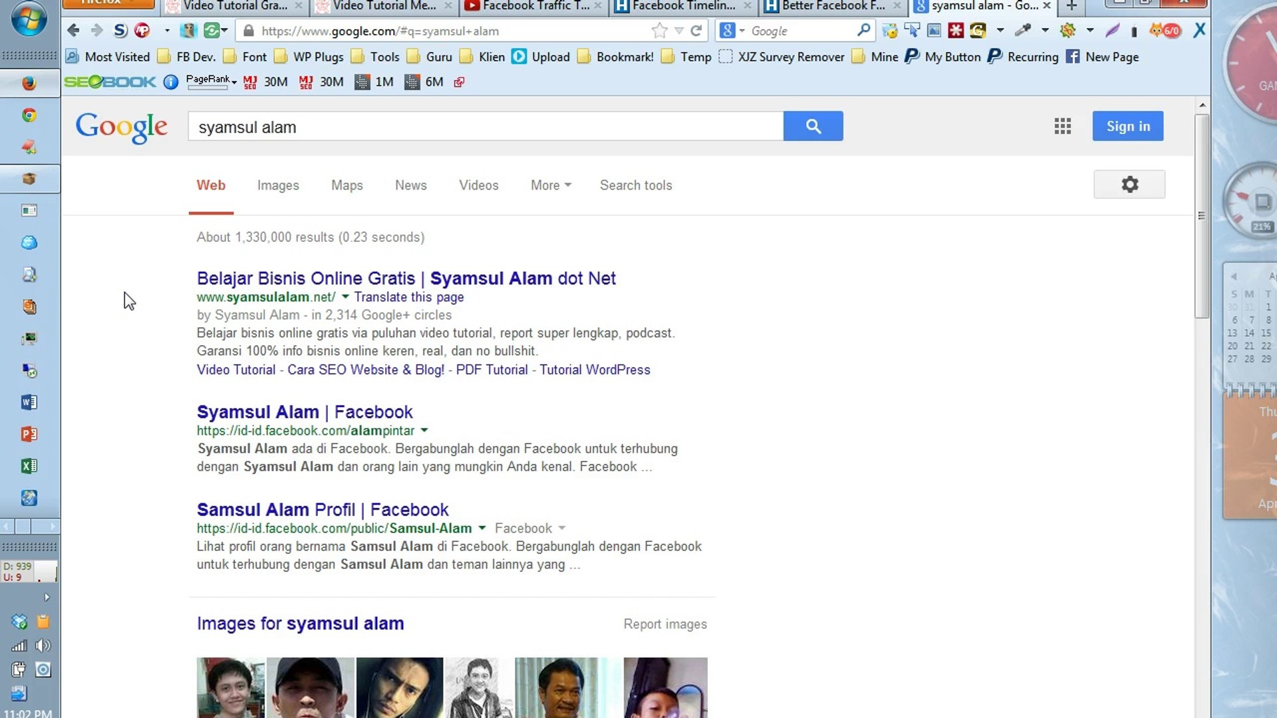1277x718 pixels.
Task: Open the Google apps grid
Action: 1062,126
